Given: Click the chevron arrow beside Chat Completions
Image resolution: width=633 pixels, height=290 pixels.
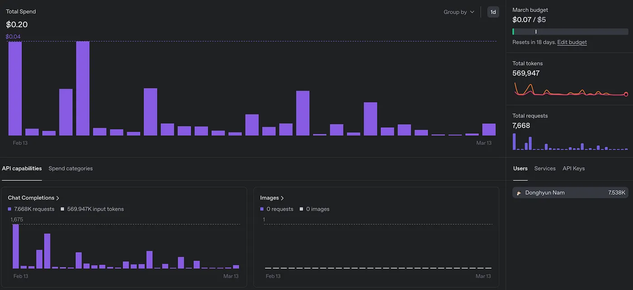Looking at the screenshot, I should point(58,198).
